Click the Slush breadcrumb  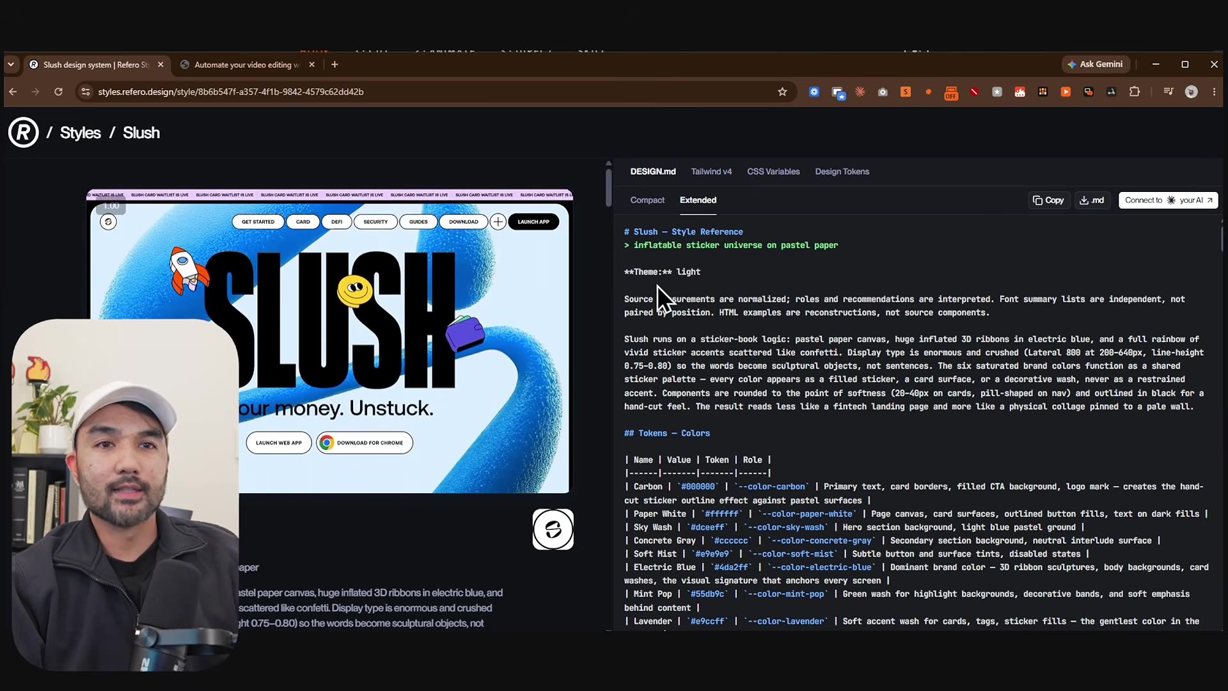(x=141, y=132)
